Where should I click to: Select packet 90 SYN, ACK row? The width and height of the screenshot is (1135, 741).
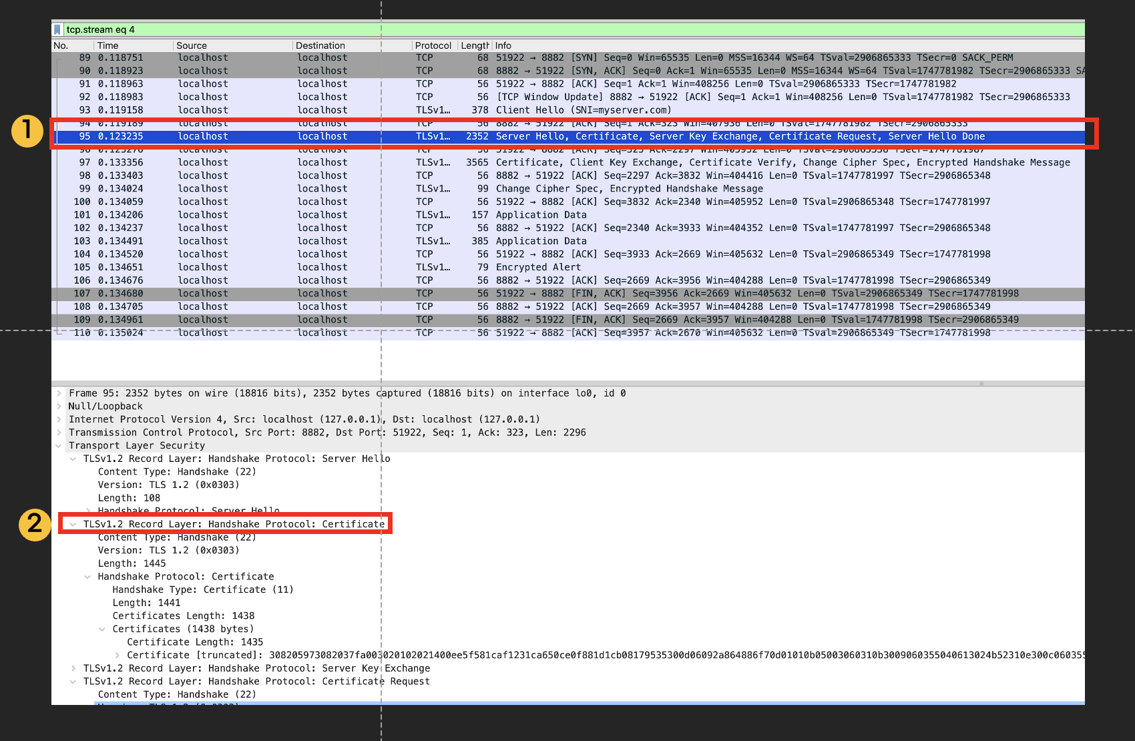[x=568, y=71]
